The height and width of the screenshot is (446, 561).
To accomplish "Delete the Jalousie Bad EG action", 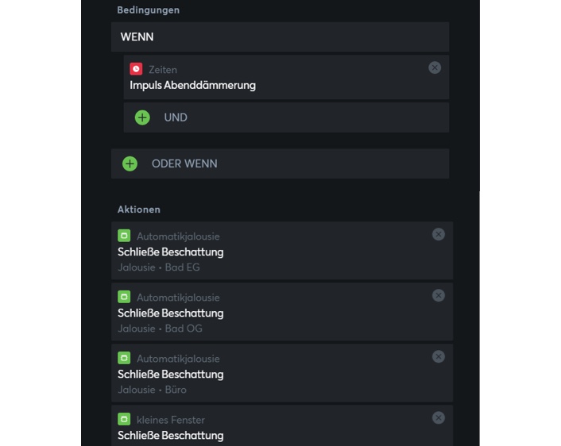I will click(439, 234).
